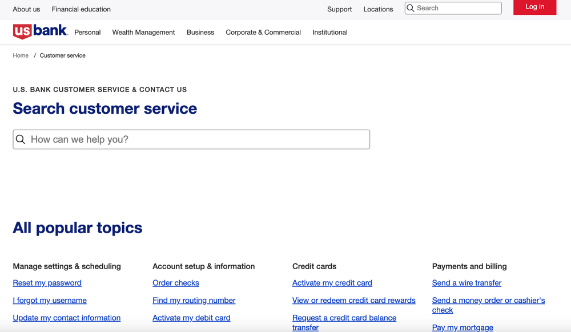The height and width of the screenshot is (332, 571).
Task: Open the About us page
Action: point(26,9)
